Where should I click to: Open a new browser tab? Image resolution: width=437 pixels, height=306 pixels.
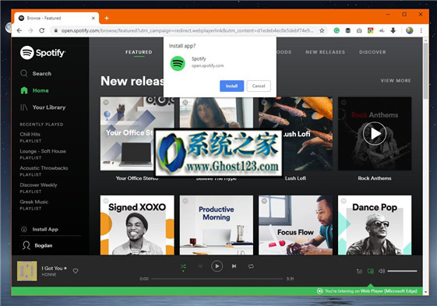coord(107,18)
